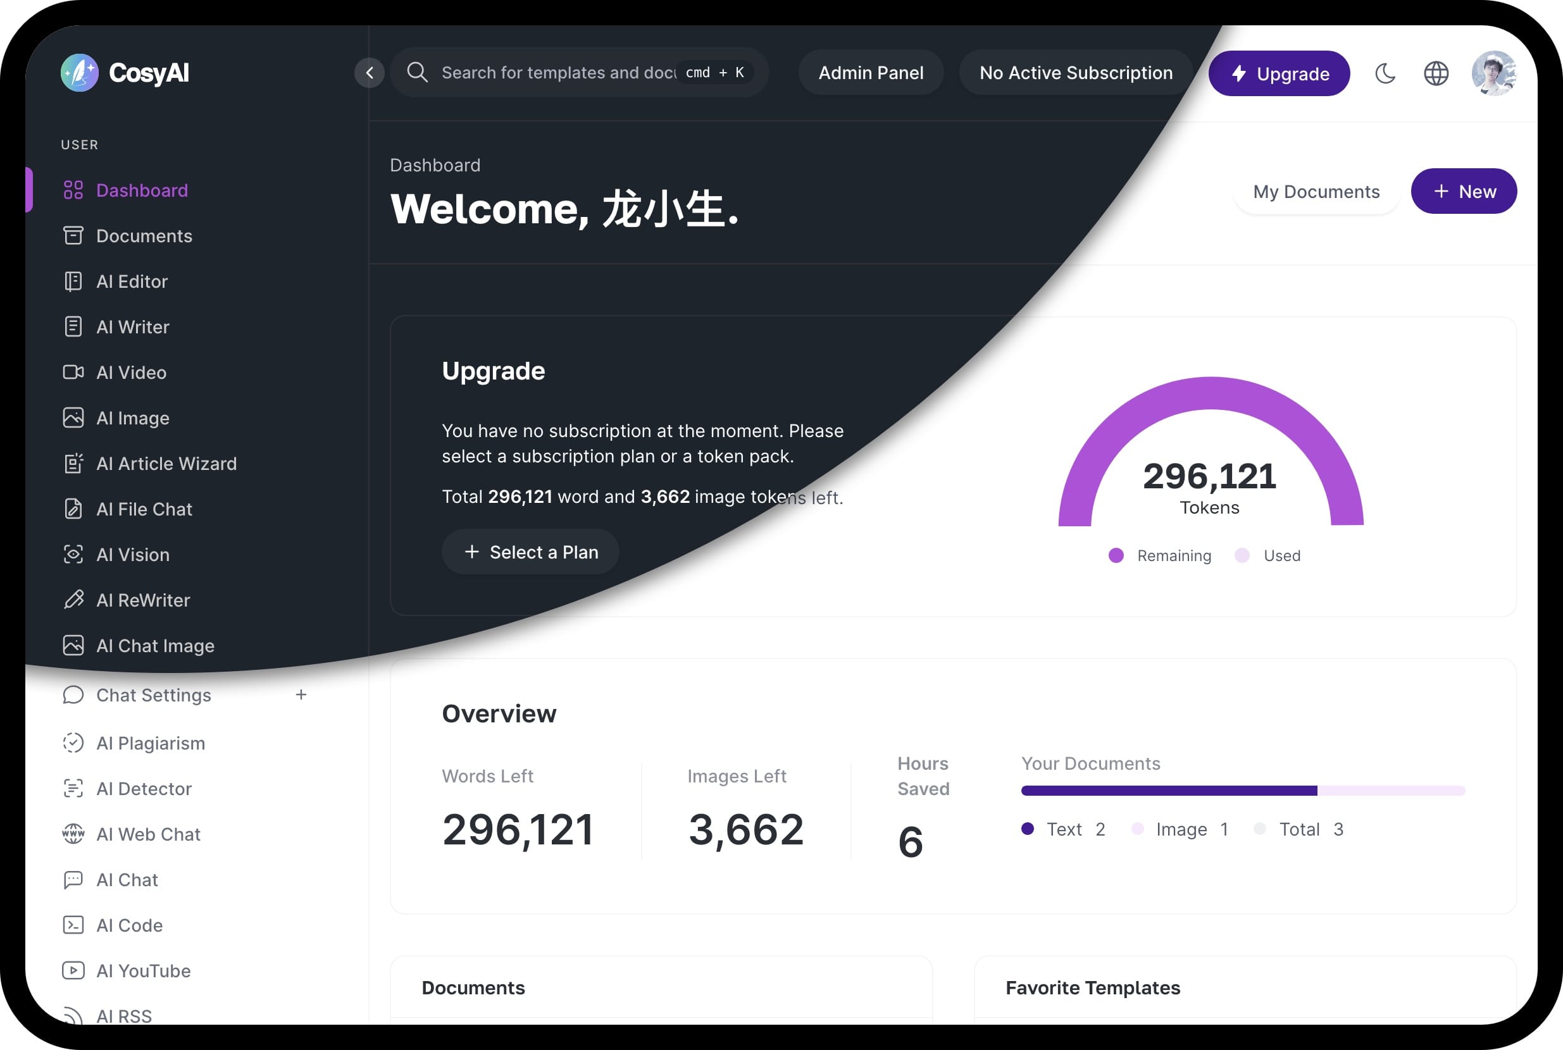Open the AI Video tool
Viewport: 1563px width, 1050px height.
point(130,371)
